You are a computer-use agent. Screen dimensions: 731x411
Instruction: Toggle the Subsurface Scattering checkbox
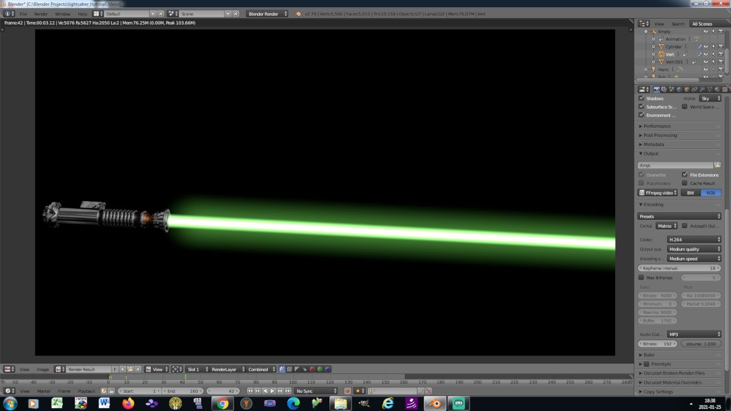[641, 107]
